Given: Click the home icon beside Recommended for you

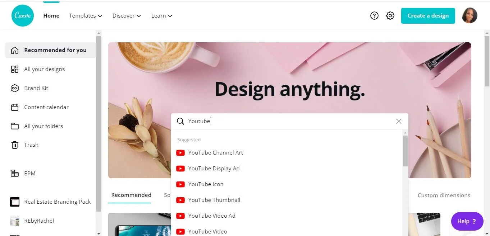Looking at the screenshot, I should [15, 50].
